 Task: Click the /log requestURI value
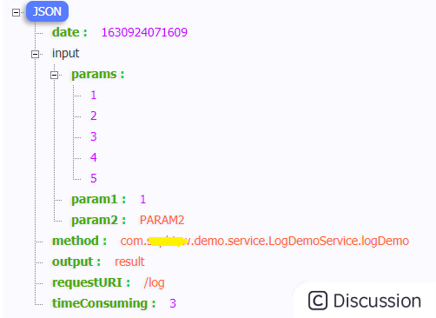(154, 282)
